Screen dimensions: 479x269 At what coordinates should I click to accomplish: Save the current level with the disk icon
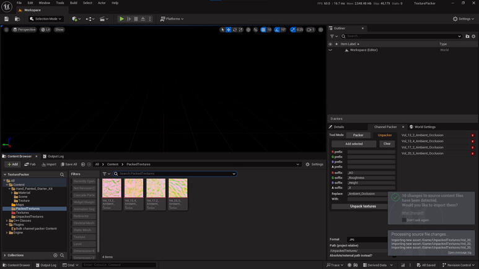[6, 19]
